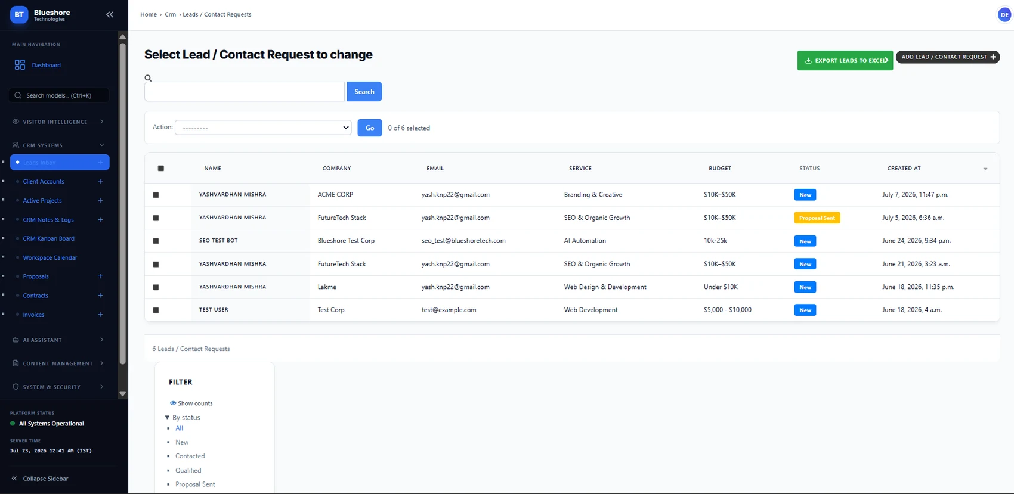Add new Active Project with plus icon
The image size is (1014, 494).
[x=100, y=201]
